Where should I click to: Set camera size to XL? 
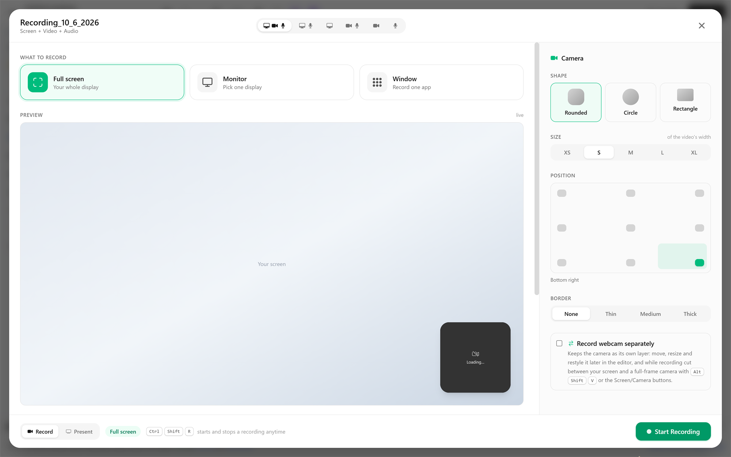click(x=694, y=152)
